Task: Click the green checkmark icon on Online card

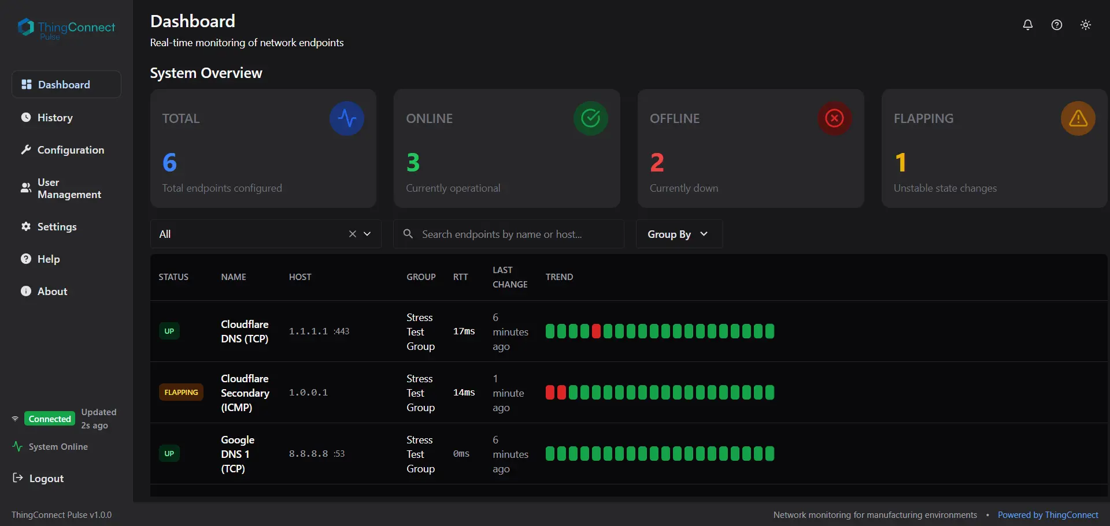Action: [590, 118]
